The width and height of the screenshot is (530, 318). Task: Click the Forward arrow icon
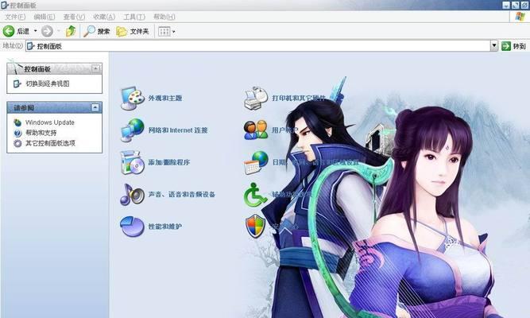tap(47, 31)
